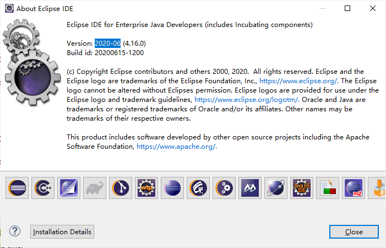This screenshot has height=248, width=386.
Task: Click the version number (4.16.0)
Action: click(x=134, y=44)
